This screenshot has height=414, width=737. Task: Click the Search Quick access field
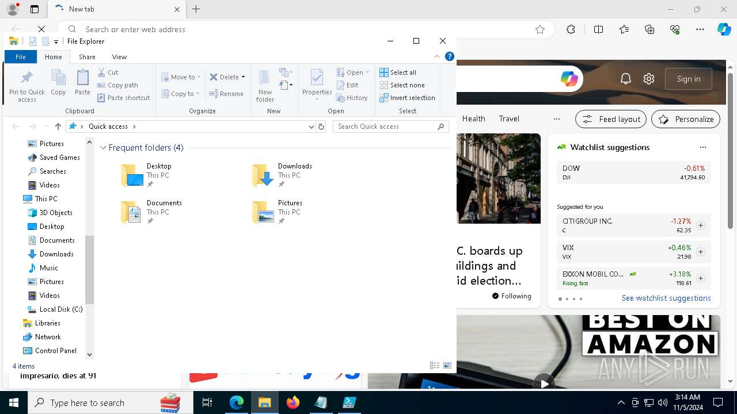(x=391, y=126)
